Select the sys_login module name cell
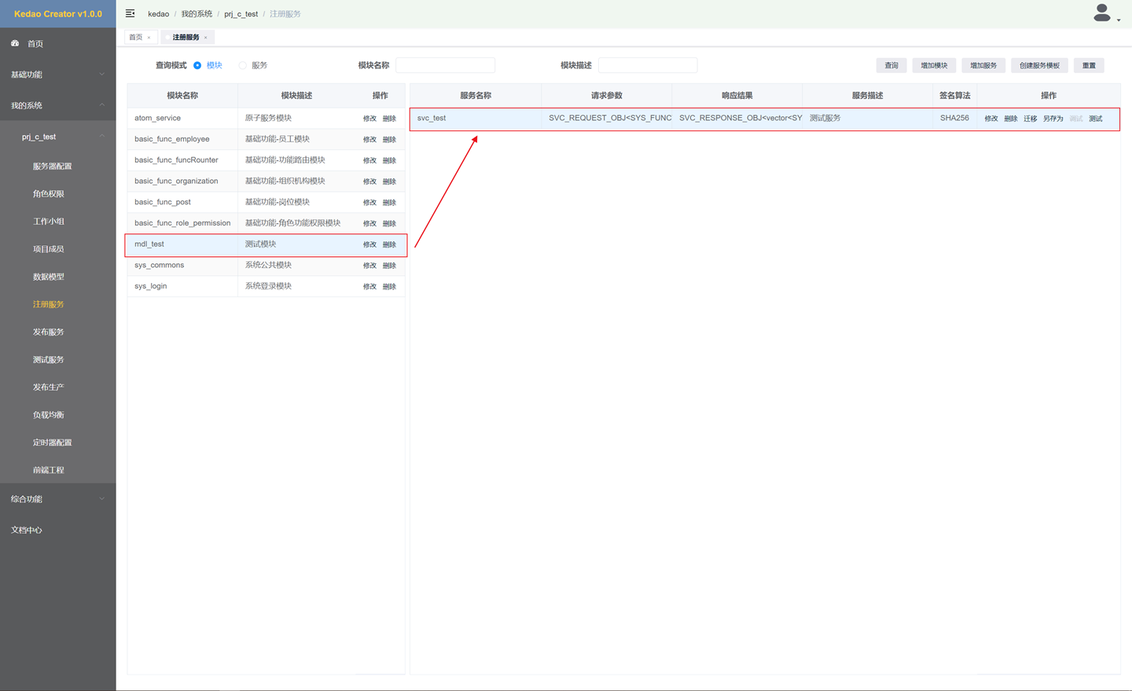The height and width of the screenshot is (691, 1132). [182, 286]
